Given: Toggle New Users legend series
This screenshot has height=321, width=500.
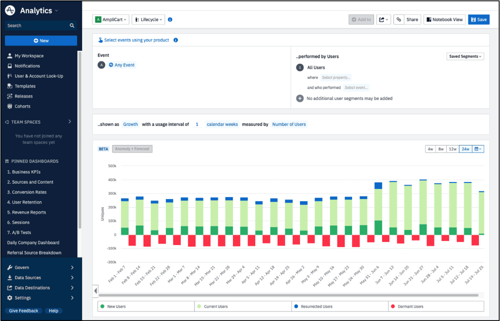Looking at the screenshot, I should (x=146, y=306).
